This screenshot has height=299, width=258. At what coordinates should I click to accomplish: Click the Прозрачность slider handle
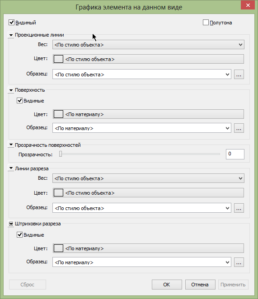[x=61, y=154]
